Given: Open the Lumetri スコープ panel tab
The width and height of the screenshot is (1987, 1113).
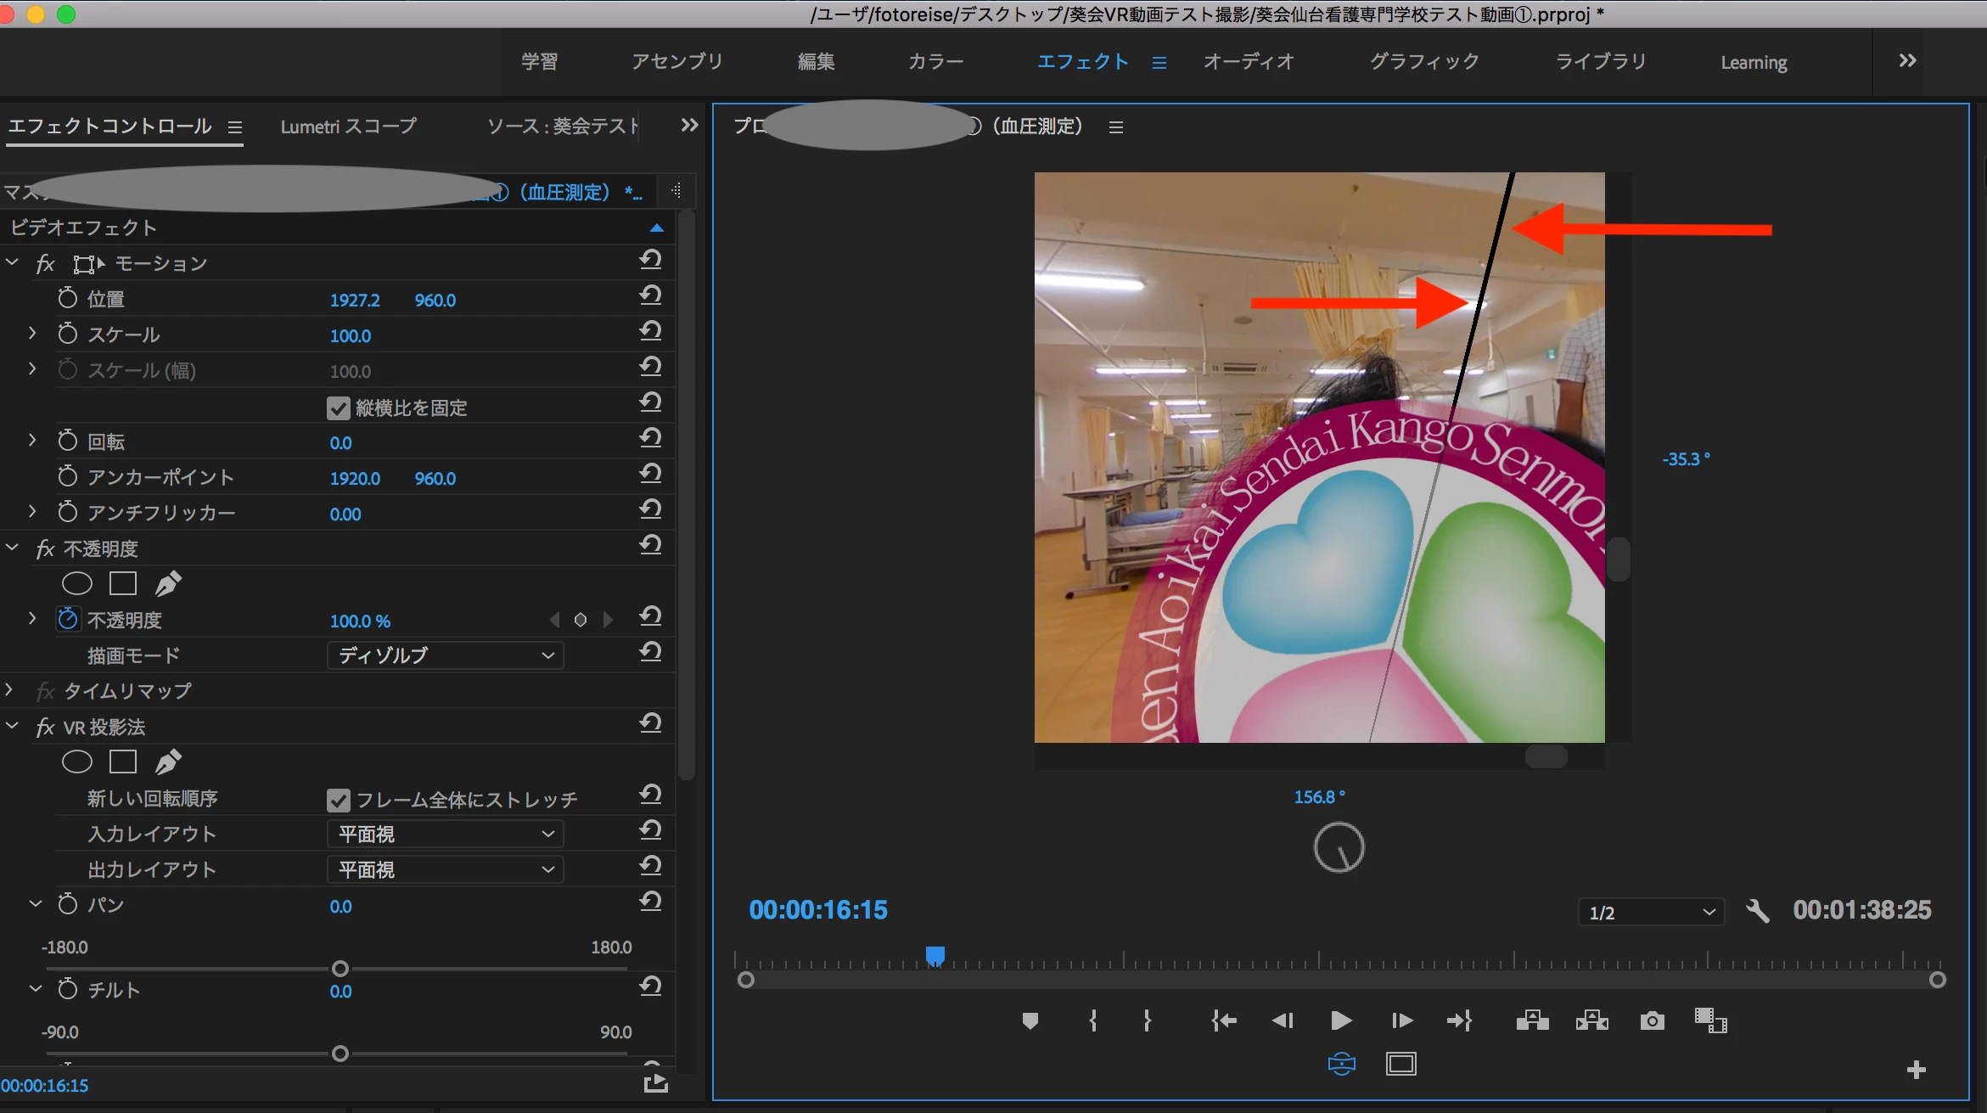Looking at the screenshot, I should [x=348, y=126].
